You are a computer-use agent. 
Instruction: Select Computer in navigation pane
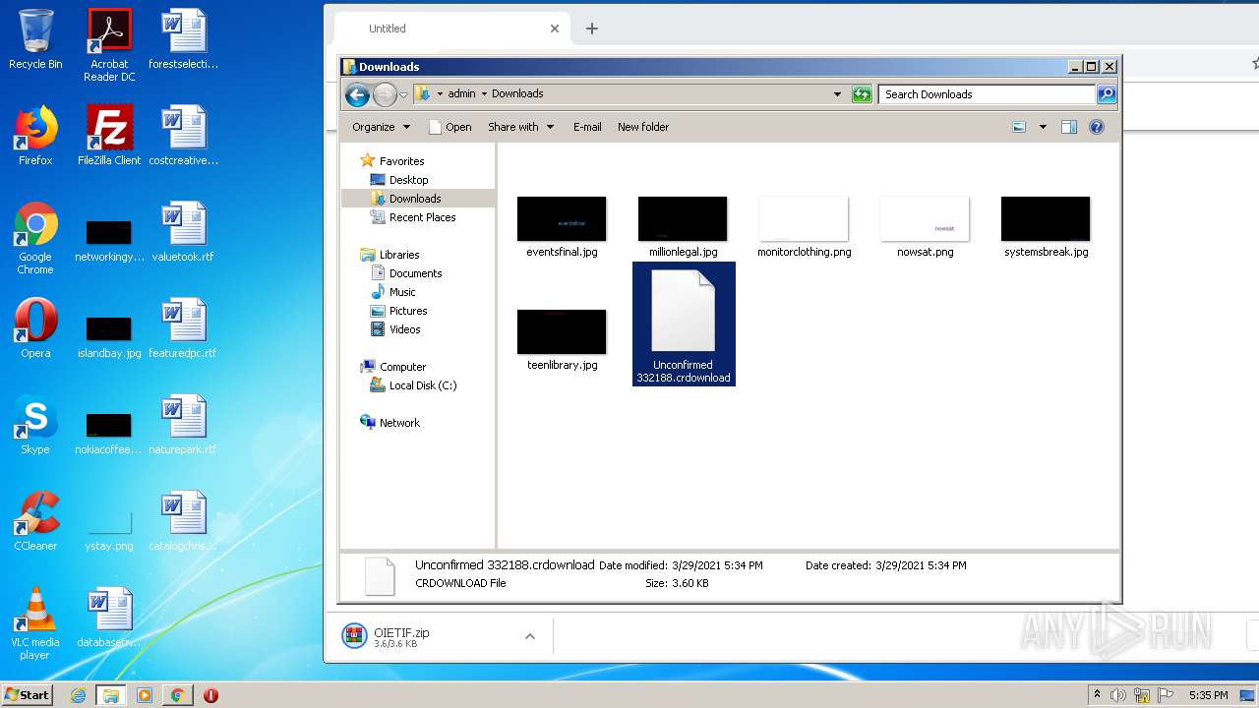tap(402, 367)
